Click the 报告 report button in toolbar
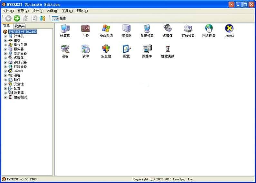 (x=59, y=18)
